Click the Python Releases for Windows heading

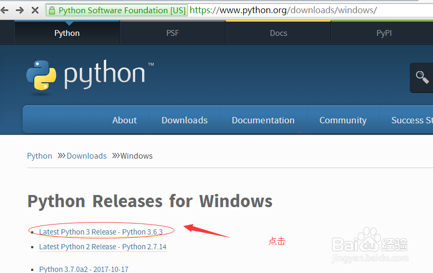tap(150, 201)
